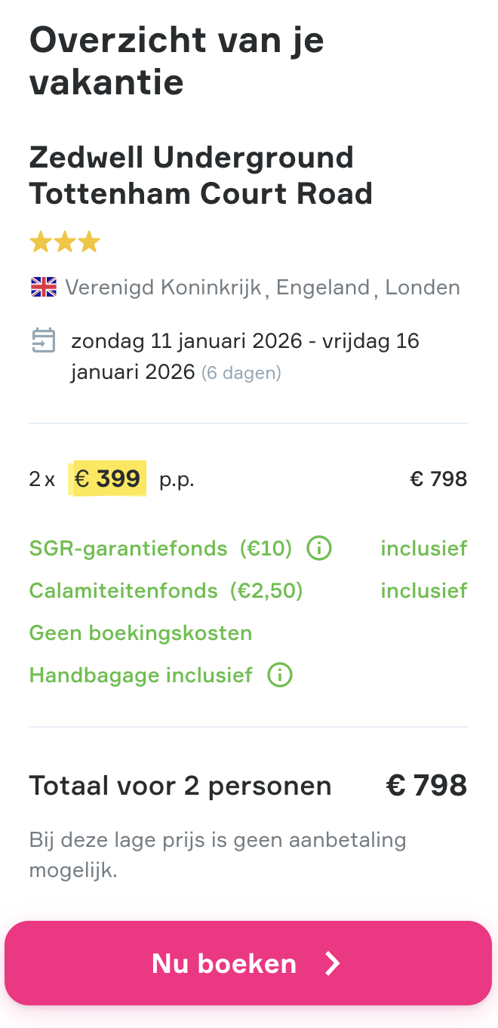Viewport: 498px width, 1028px height.
Task: Toggle the Handbagage inclusief option
Action: pyautogui.click(x=140, y=675)
